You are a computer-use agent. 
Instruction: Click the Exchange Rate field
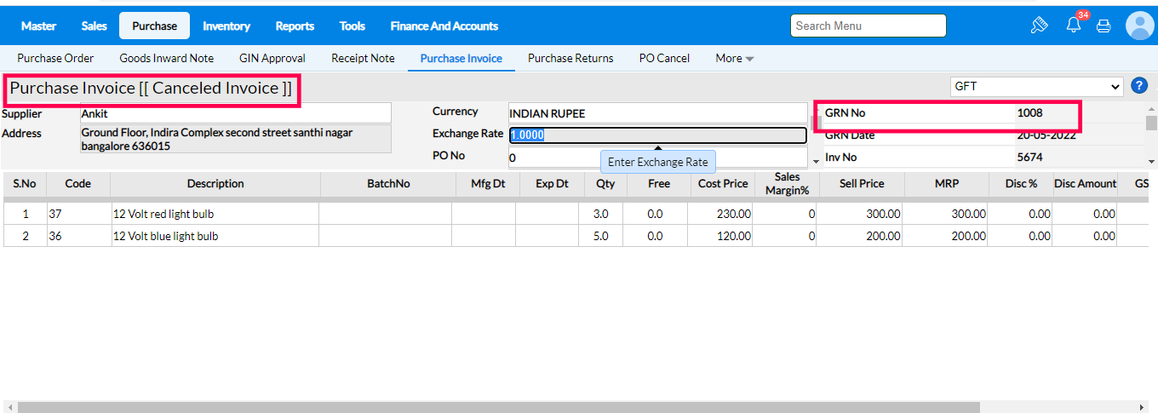tap(657, 135)
